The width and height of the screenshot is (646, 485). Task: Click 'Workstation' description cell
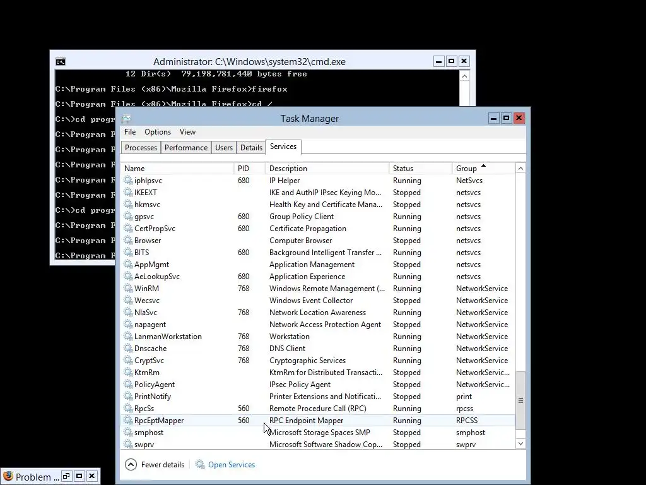coord(289,337)
